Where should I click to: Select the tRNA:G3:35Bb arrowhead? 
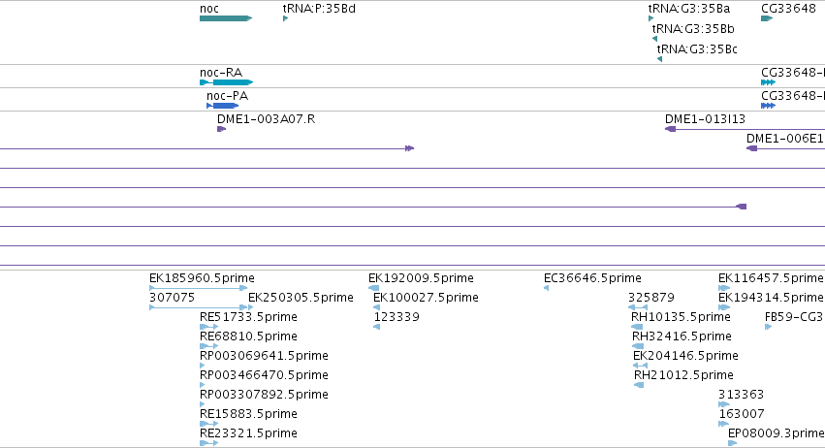pyautogui.click(x=654, y=39)
